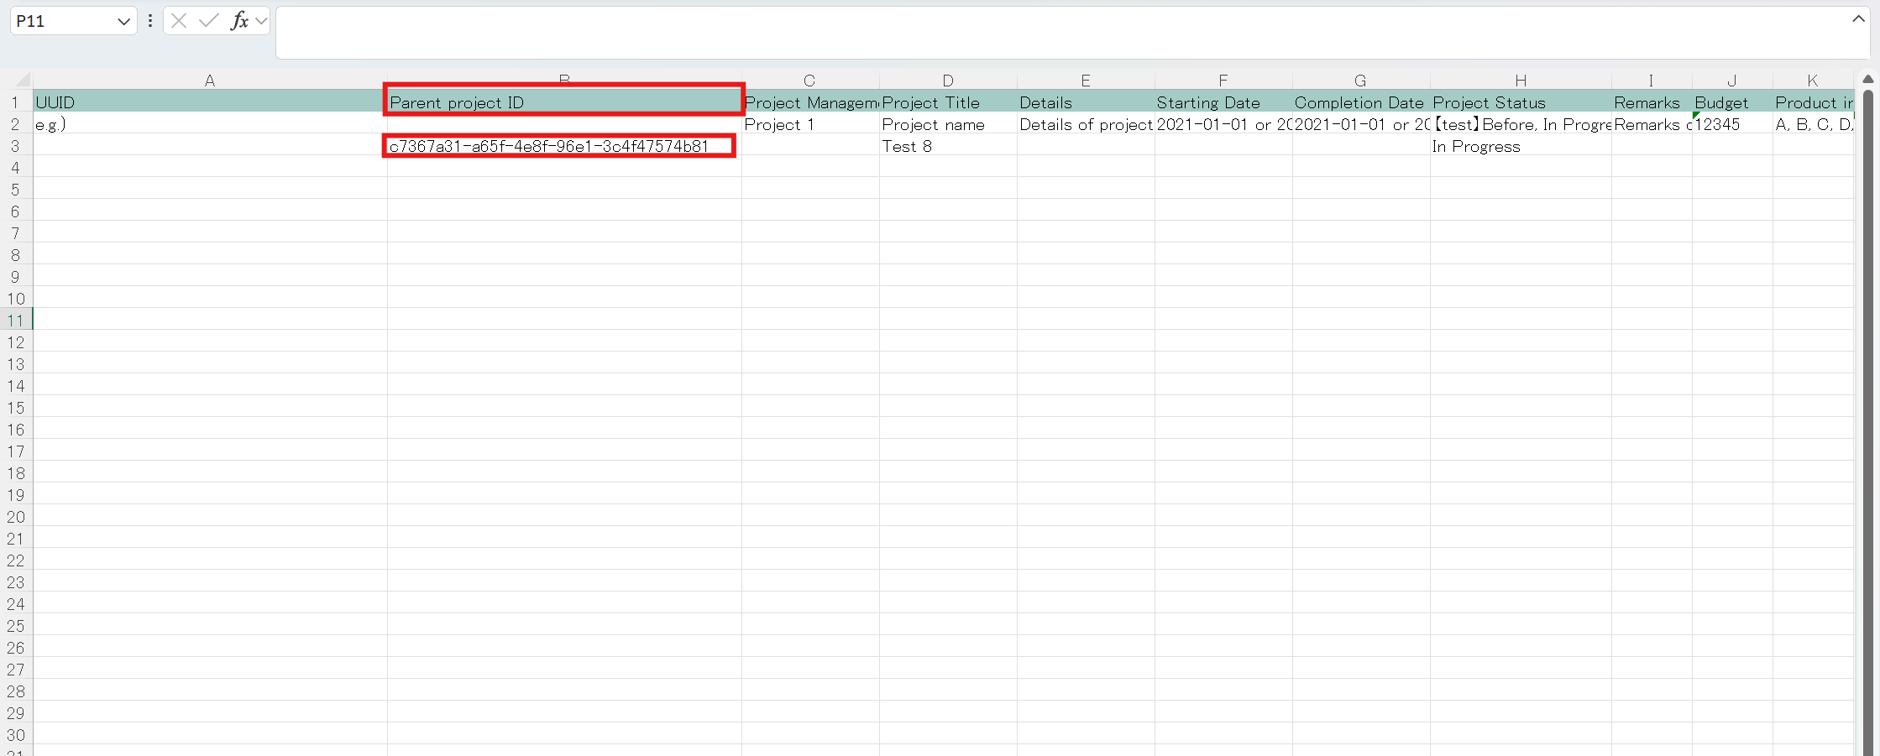
Task: Click the vertical scrollbar up arrow
Action: coord(1867,79)
